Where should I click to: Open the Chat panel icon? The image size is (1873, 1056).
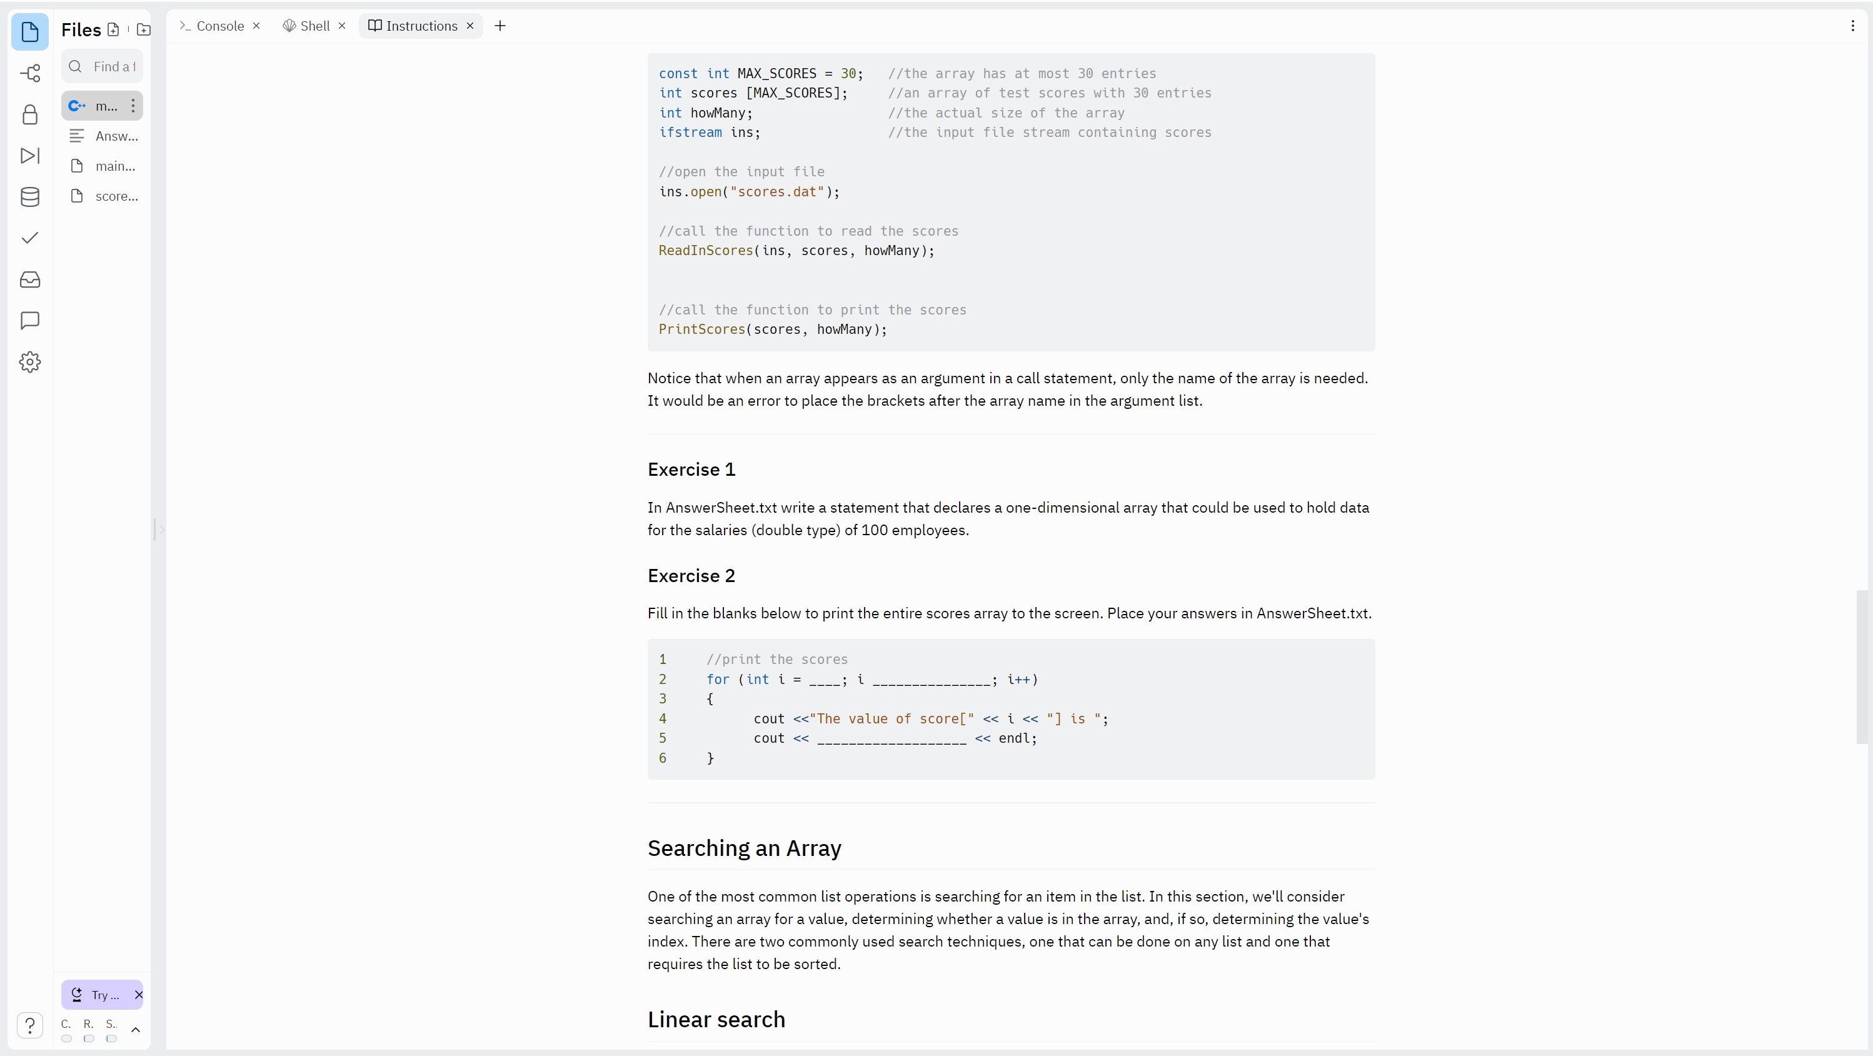click(x=30, y=321)
